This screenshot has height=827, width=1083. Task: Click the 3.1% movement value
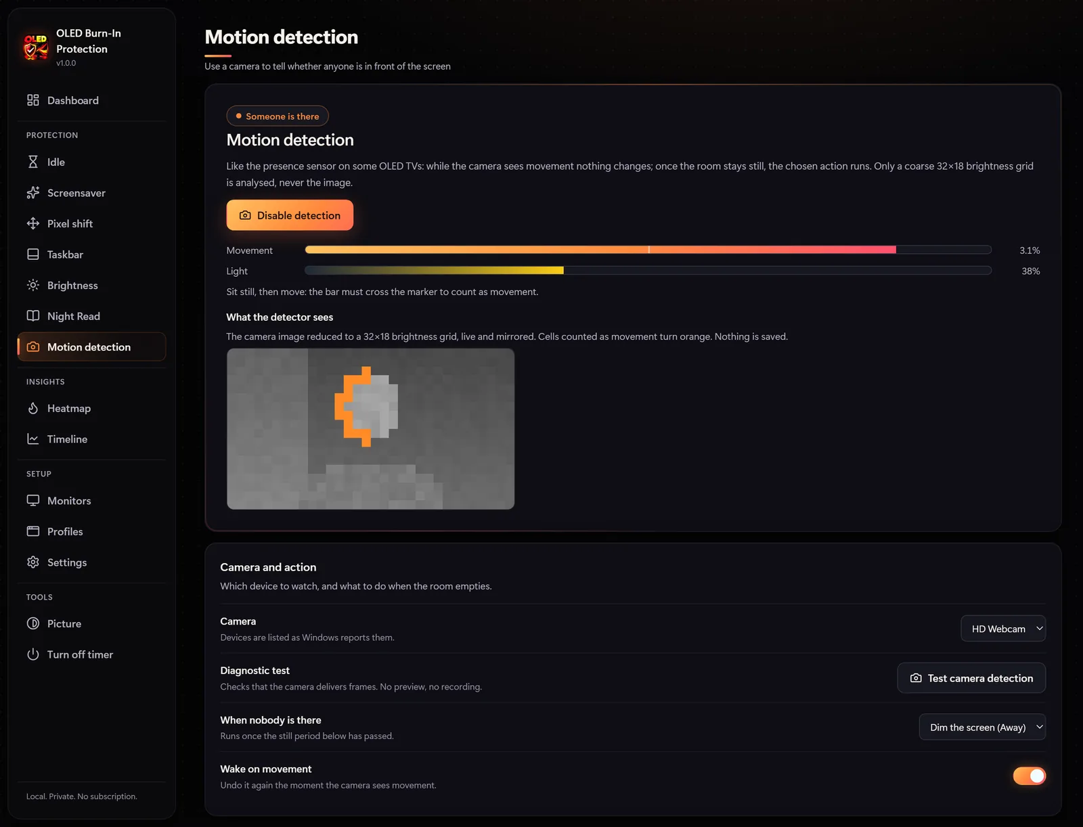point(1030,250)
